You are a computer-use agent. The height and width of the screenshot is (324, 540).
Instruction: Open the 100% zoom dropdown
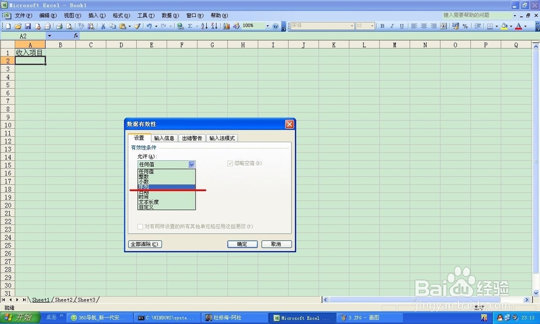(x=267, y=26)
